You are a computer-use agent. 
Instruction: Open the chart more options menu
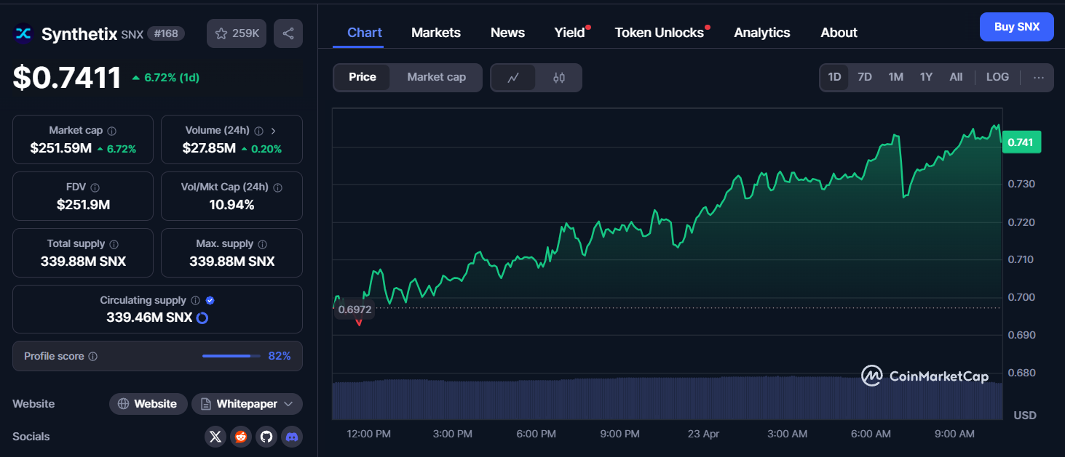click(1038, 77)
